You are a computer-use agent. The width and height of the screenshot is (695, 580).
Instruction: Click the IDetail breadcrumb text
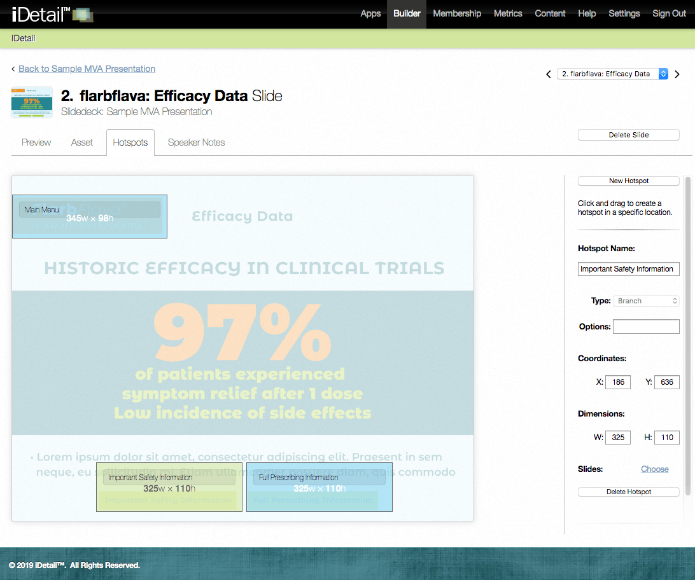[x=24, y=39]
